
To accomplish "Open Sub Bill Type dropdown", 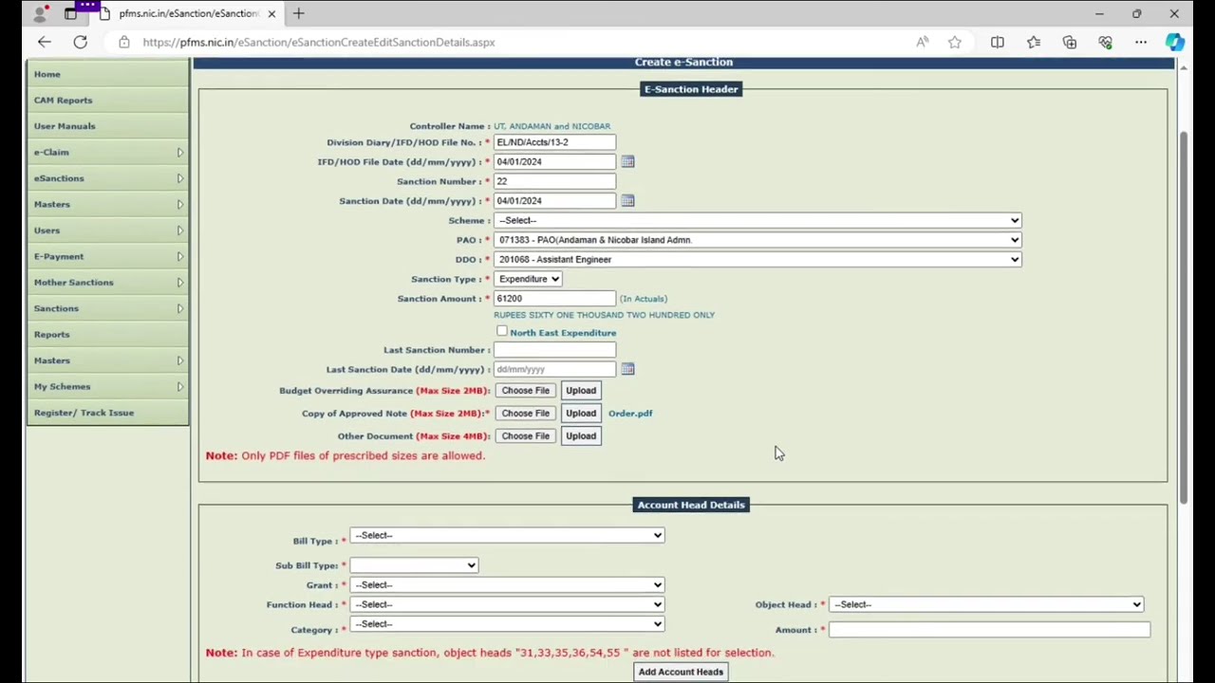I will (x=414, y=565).
